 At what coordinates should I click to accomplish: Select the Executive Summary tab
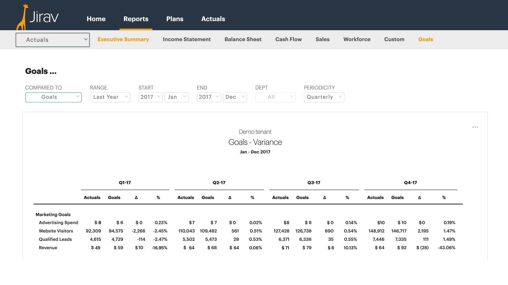(x=123, y=39)
